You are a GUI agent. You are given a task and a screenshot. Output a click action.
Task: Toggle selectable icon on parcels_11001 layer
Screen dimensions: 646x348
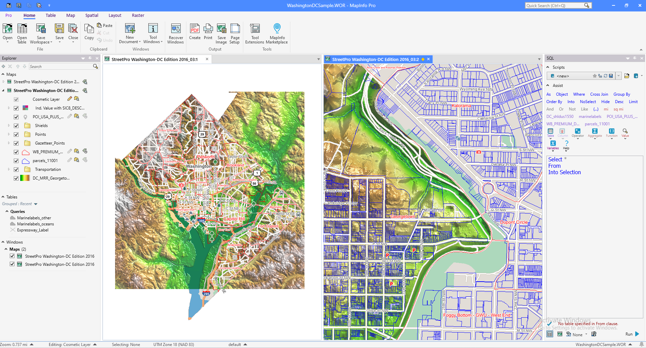77,160
